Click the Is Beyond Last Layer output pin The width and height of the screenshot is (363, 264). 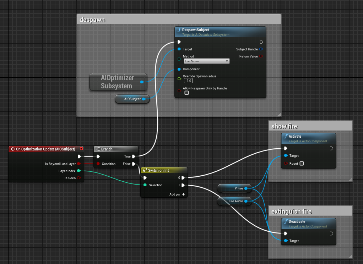point(78,164)
